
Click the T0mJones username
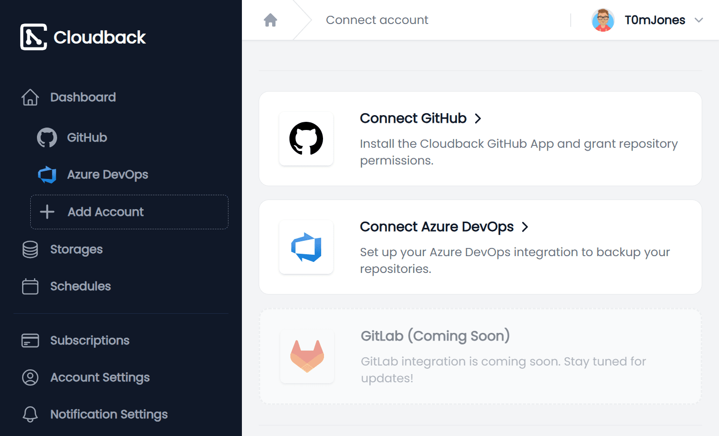[655, 20]
